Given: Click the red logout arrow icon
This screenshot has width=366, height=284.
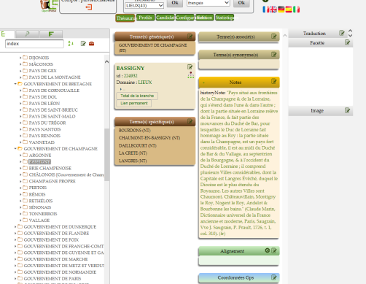Looking at the screenshot, I should 88,7.
